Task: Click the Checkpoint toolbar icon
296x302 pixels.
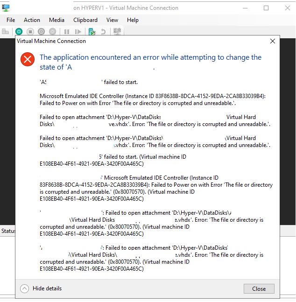Action: [92, 32]
